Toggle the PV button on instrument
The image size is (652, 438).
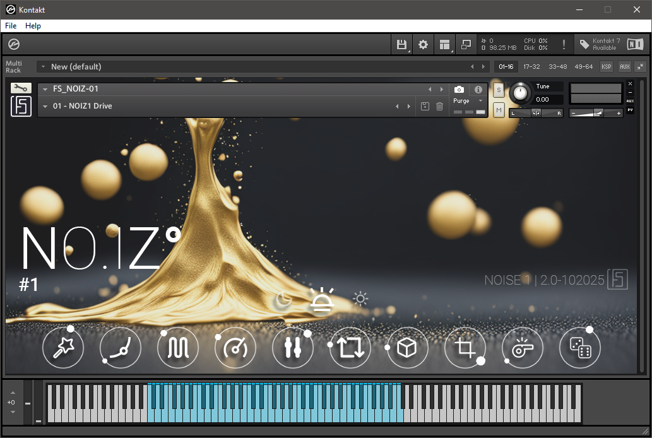coord(630,110)
